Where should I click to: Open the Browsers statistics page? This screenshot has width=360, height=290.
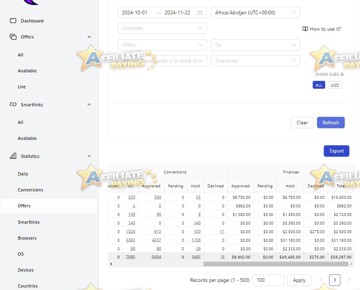pyautogui.click(x=27, y=238)
